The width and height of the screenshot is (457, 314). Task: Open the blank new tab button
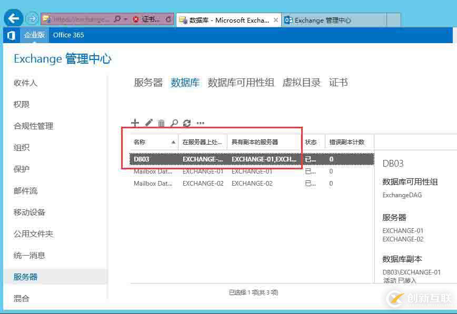(x=394, y=20)
